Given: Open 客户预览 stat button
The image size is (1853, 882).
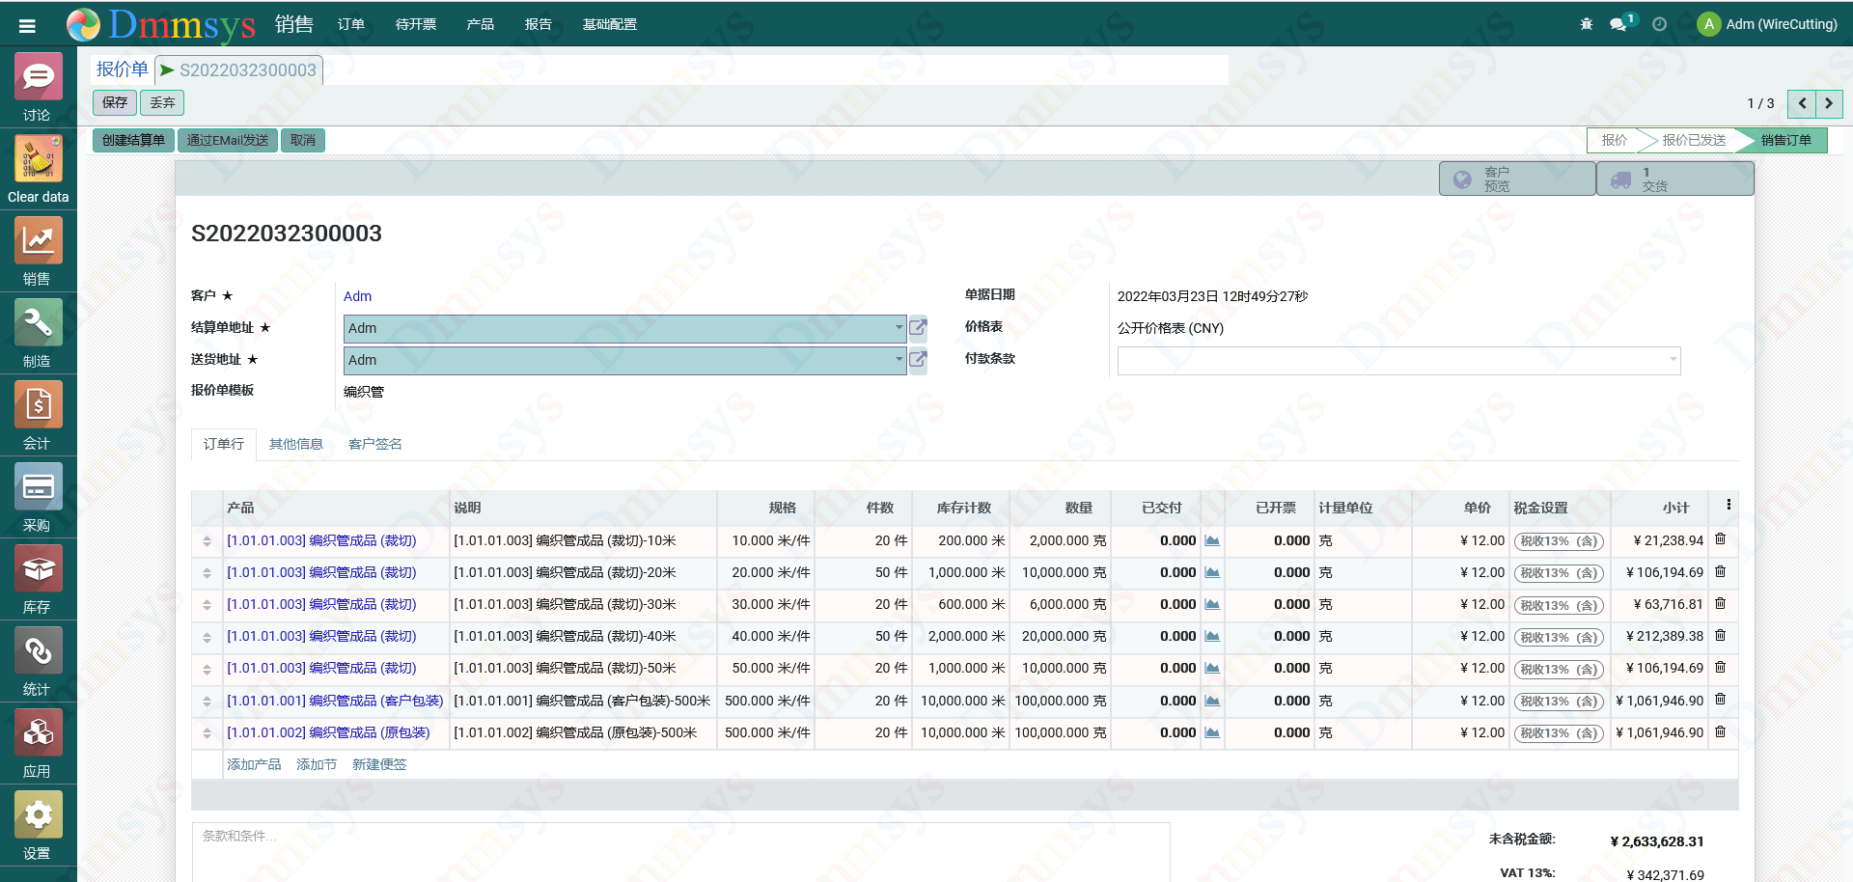Looking at the screenshot, I should click(x=1517, y=179).
